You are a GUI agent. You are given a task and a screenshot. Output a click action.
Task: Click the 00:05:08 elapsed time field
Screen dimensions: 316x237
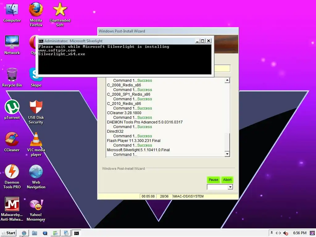click(x=148, y=196)
